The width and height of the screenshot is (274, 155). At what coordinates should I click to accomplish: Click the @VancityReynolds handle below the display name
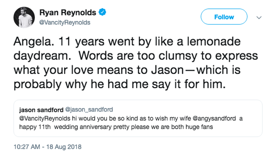[x=65, y=22]
